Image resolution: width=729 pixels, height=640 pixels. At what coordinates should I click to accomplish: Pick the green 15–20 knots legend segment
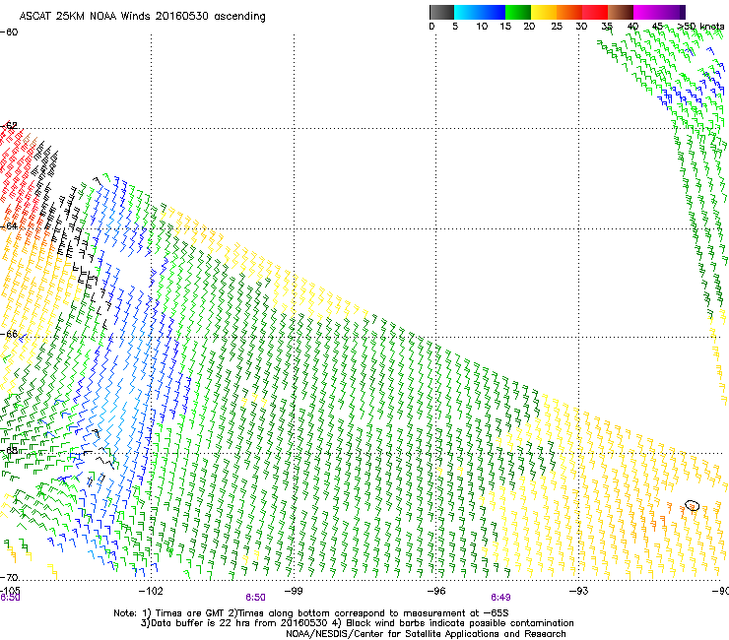click(518, 12)
